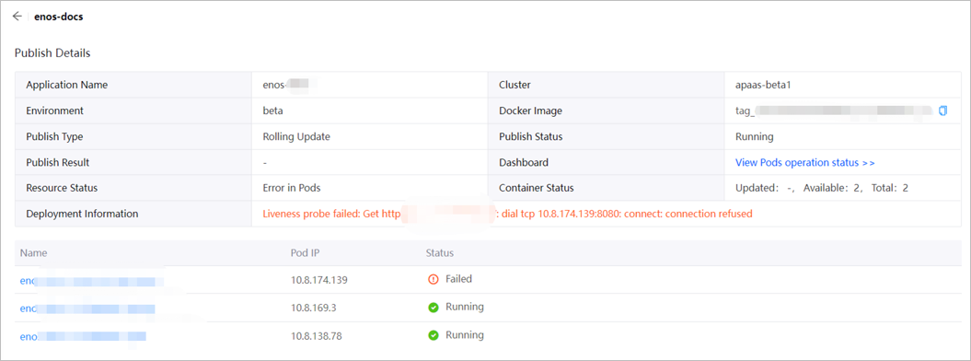Viewport: 971px width, 361px height.
Task: Open the failed pod name link
Action: (92, 281)
